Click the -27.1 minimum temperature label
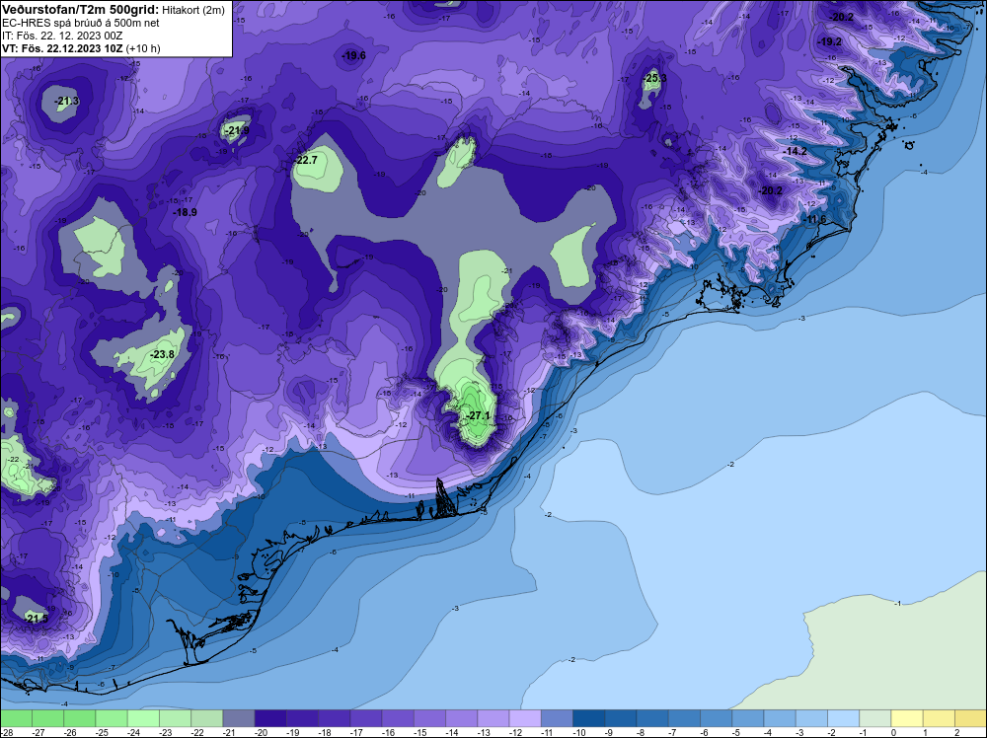The height and width of the screenshot is (738, 987). click(478, 416)
